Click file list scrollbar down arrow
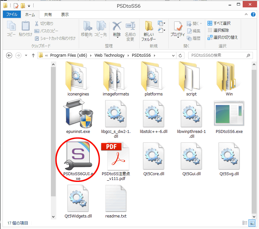The image size is (259, 229). (254, 217)
